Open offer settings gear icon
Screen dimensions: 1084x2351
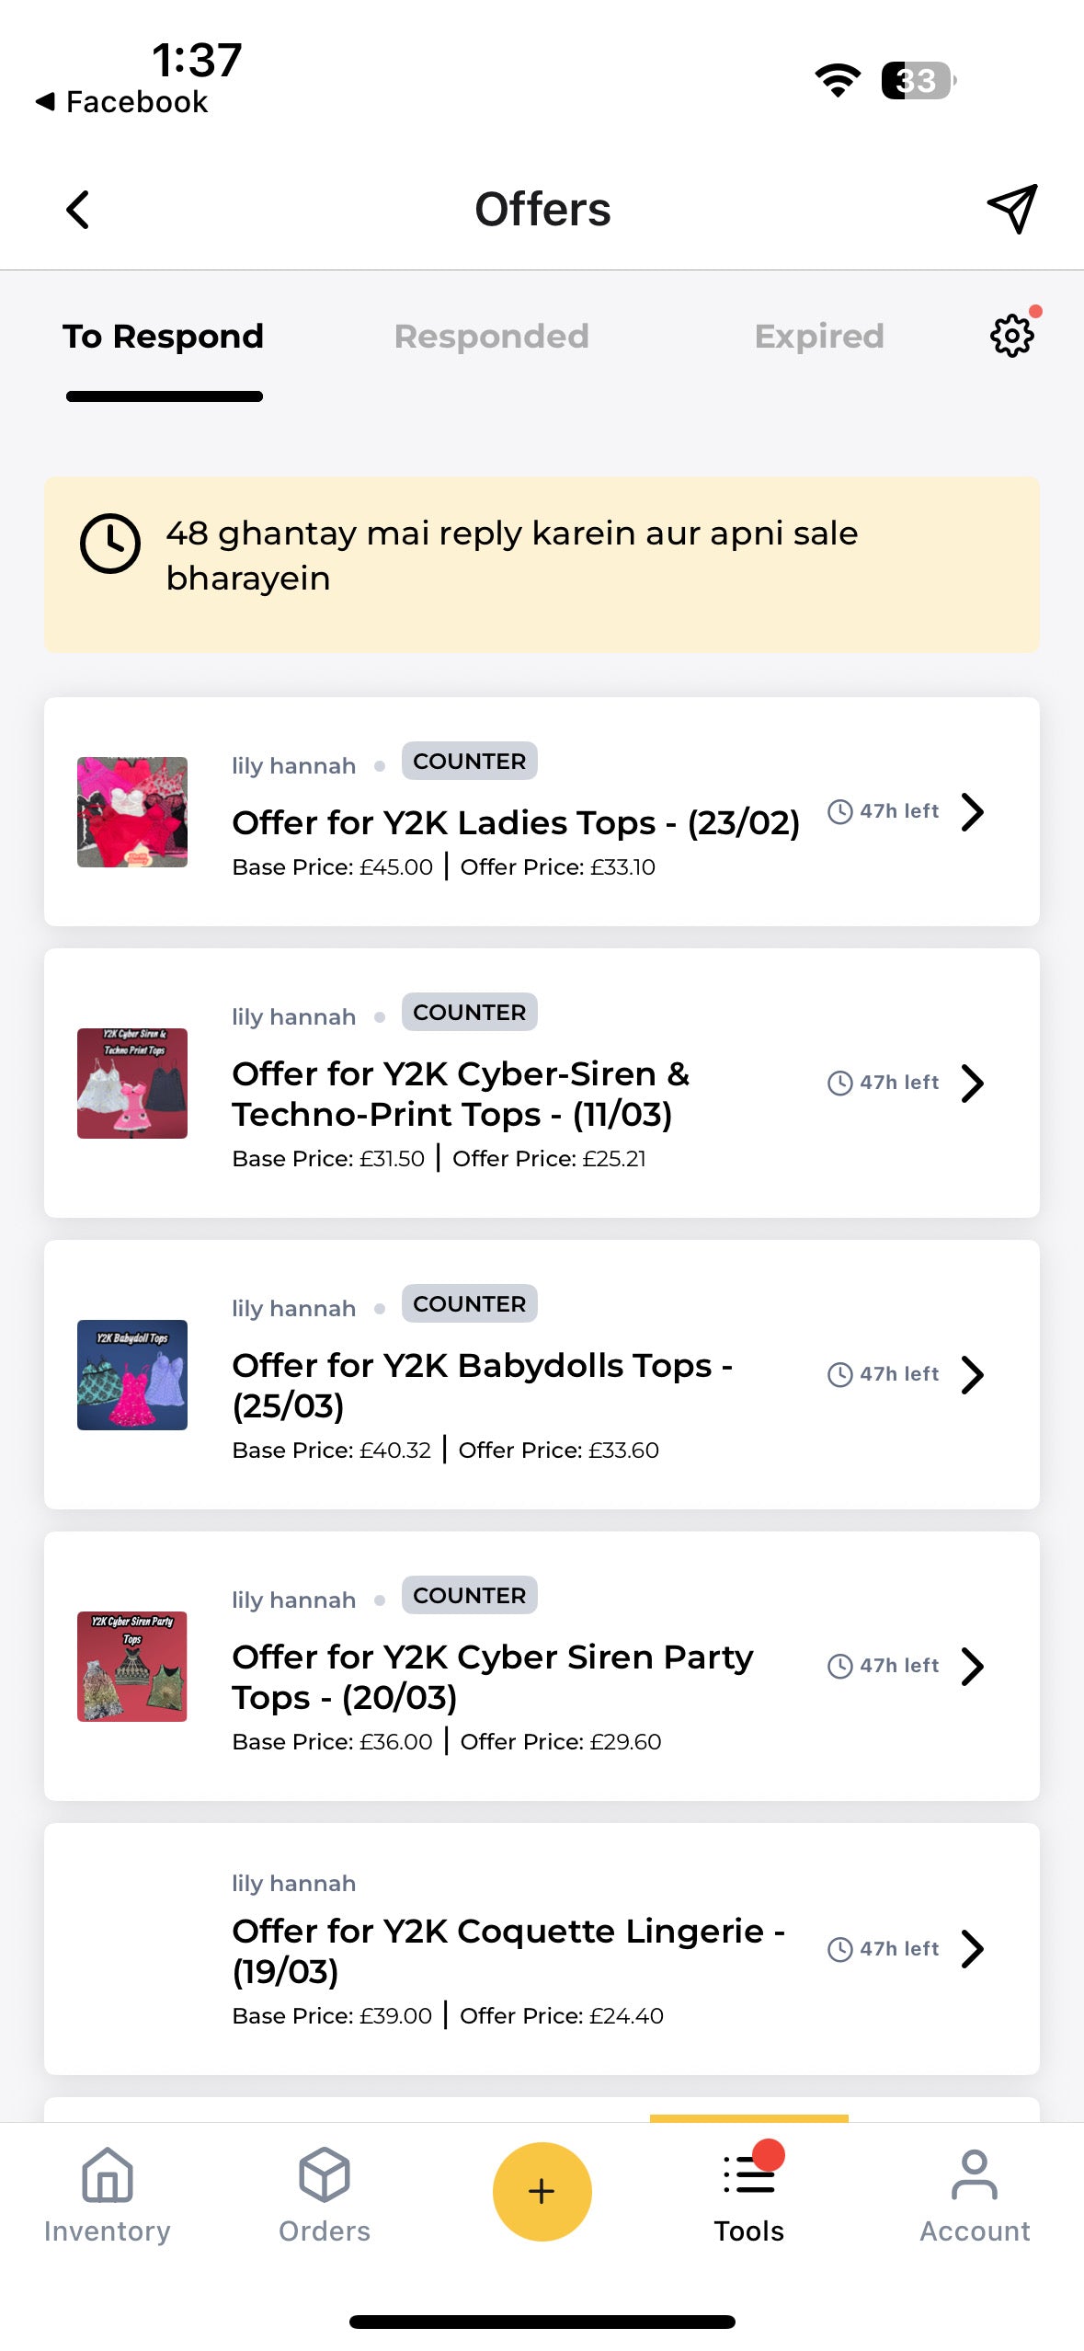[x=1012, y=336]
